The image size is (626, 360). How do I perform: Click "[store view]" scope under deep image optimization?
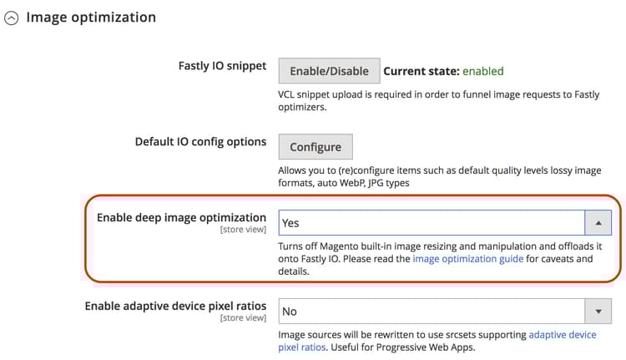click(x=243, y=230)
